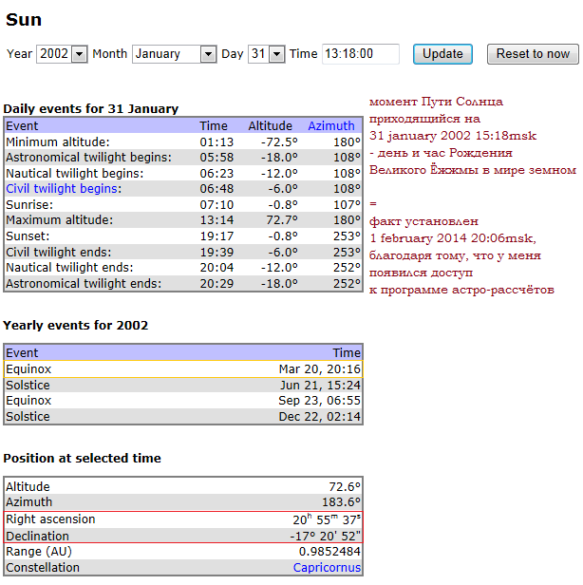Click the Right ascension value 20h 55m 37s
Viewport: 583px width, 585px height.
327,519
